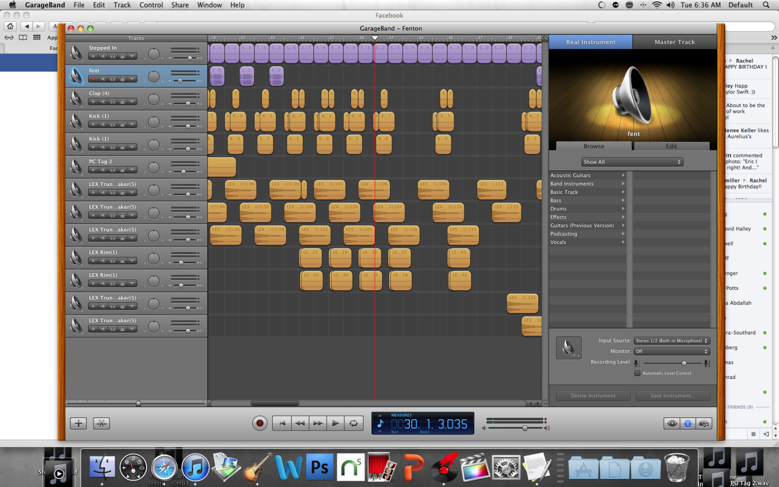Toggle the Track Info panel button
Image resolution: width=779 pixels, height=487 pixels.
pyautogui.click(x=688, y=424)
